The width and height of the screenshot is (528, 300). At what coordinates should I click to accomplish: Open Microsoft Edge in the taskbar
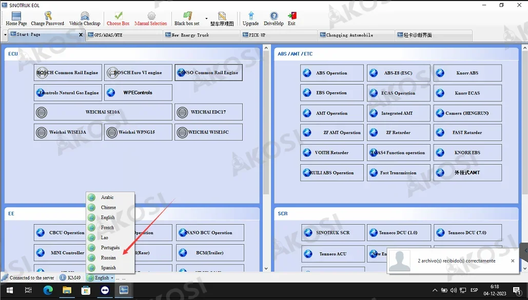48,290
